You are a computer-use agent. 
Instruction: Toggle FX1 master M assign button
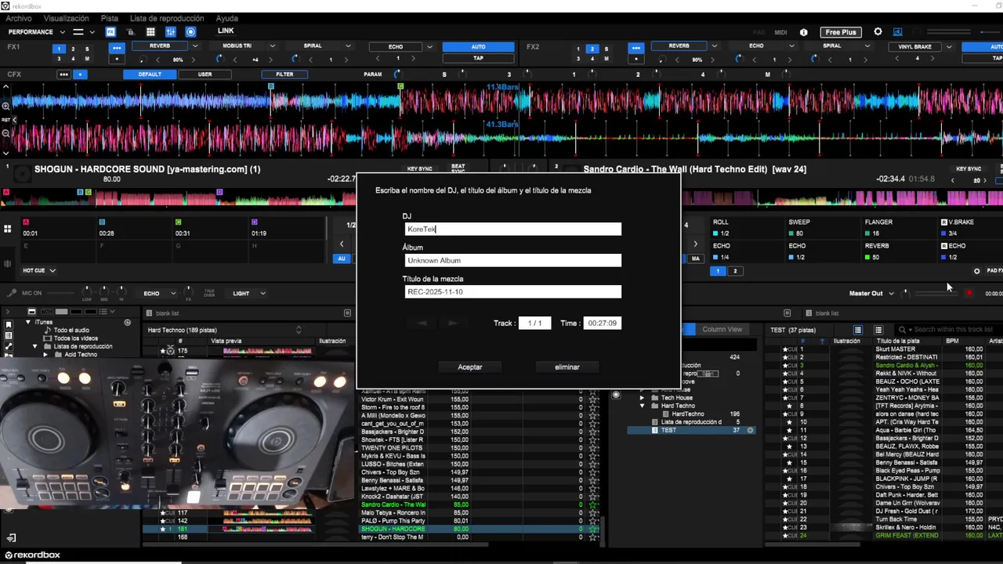click(87, 59)
